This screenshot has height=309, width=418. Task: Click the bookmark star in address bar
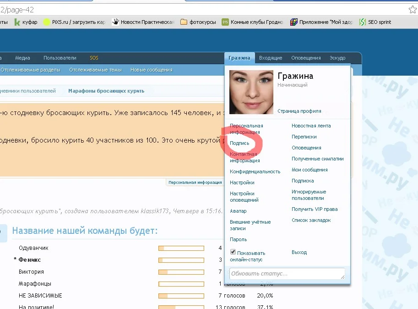click(412, 10)
